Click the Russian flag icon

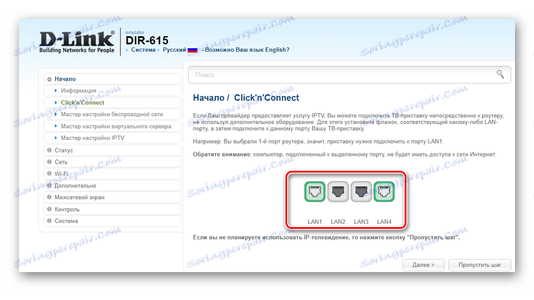[x=192, y=50]
